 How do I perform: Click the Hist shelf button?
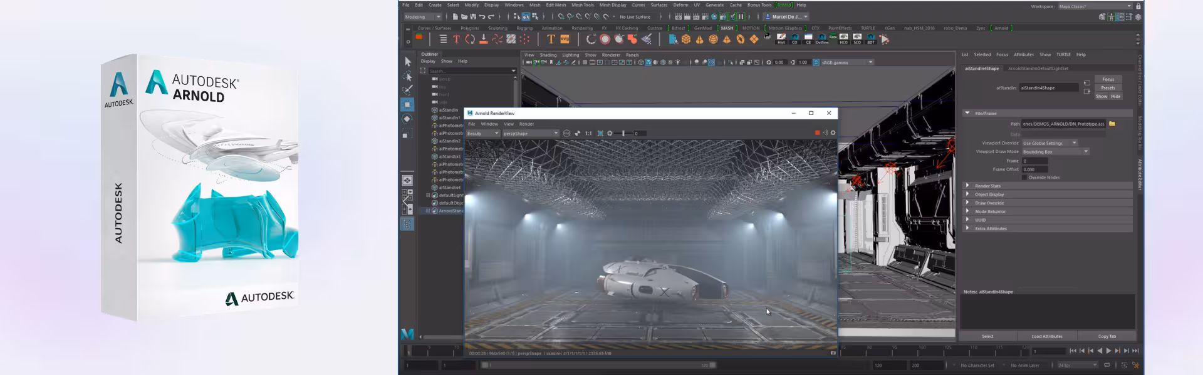coord(781,39)
